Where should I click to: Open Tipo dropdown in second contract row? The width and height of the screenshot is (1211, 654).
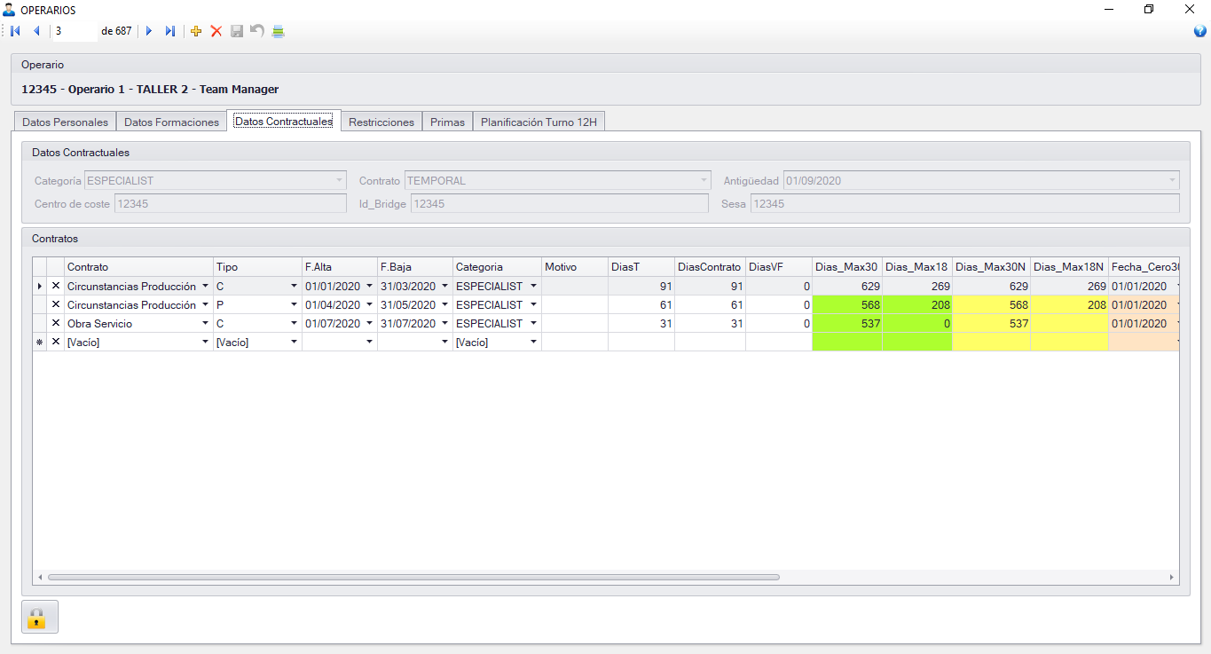click(x=294, y=305)
